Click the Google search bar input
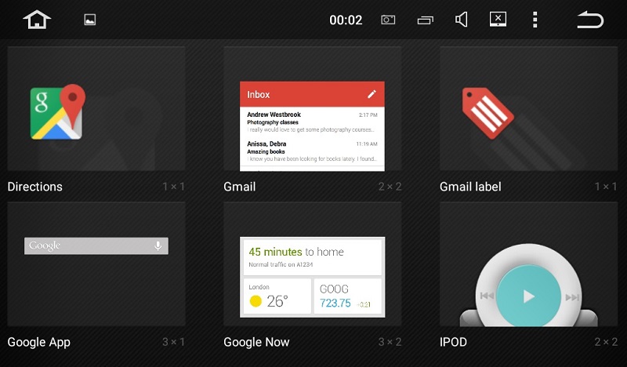This screenshot has width=627, height=367. click(x=88, y=245)
